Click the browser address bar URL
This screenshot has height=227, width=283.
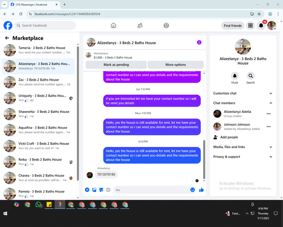67,14
